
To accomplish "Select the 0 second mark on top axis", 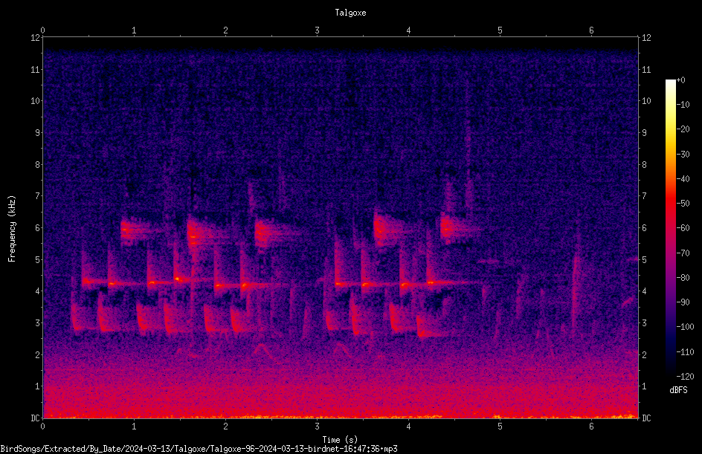I will 42,30.
